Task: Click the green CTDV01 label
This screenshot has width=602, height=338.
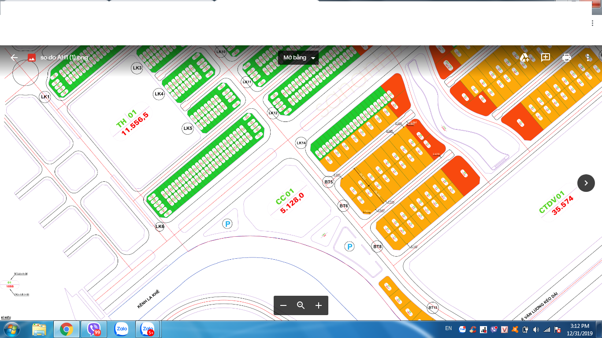Action: click(x=552, y=202)
